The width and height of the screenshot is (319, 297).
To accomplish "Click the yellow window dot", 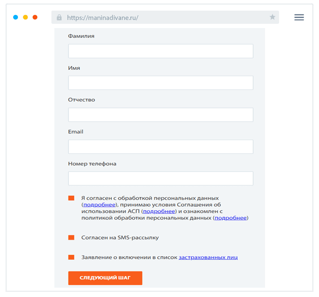I will coord(25,17).
